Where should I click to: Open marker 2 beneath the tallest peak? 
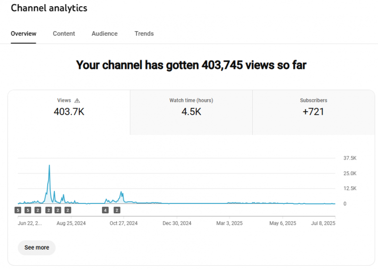point(48,210)
